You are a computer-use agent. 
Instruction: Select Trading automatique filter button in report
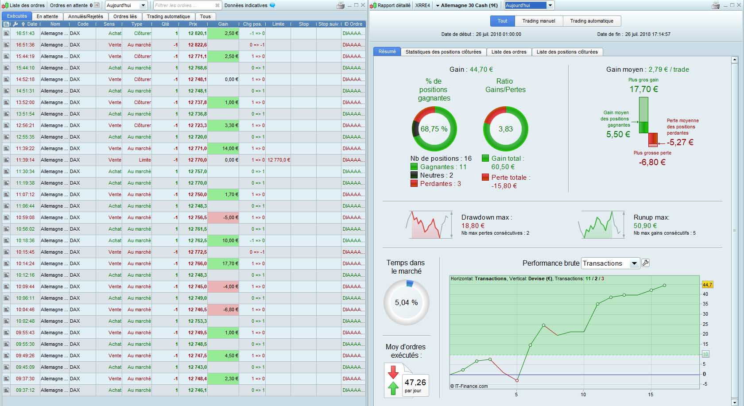click(592, 21)
